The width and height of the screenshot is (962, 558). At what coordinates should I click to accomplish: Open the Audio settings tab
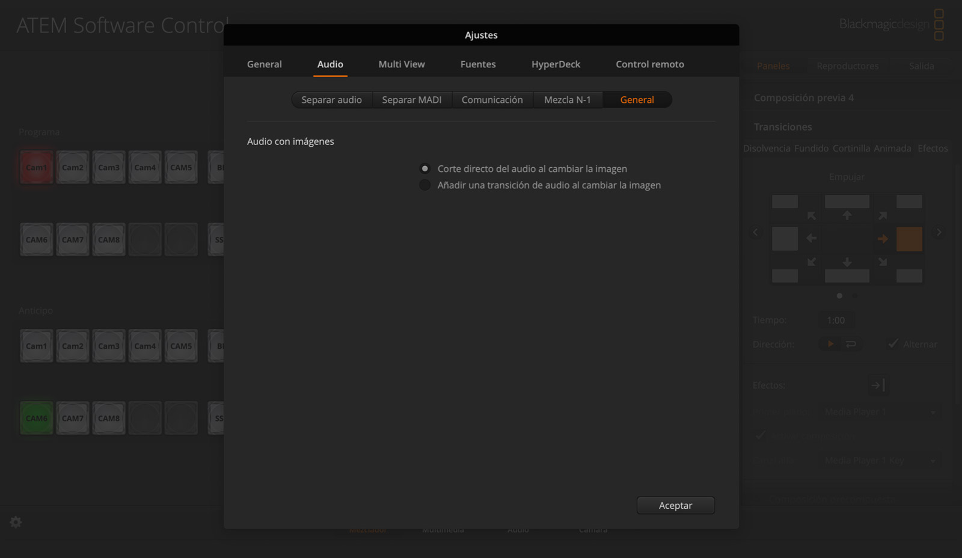(x=330, y=64)
